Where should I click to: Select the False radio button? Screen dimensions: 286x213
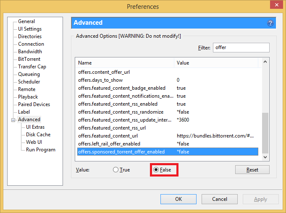pos(156,170)
